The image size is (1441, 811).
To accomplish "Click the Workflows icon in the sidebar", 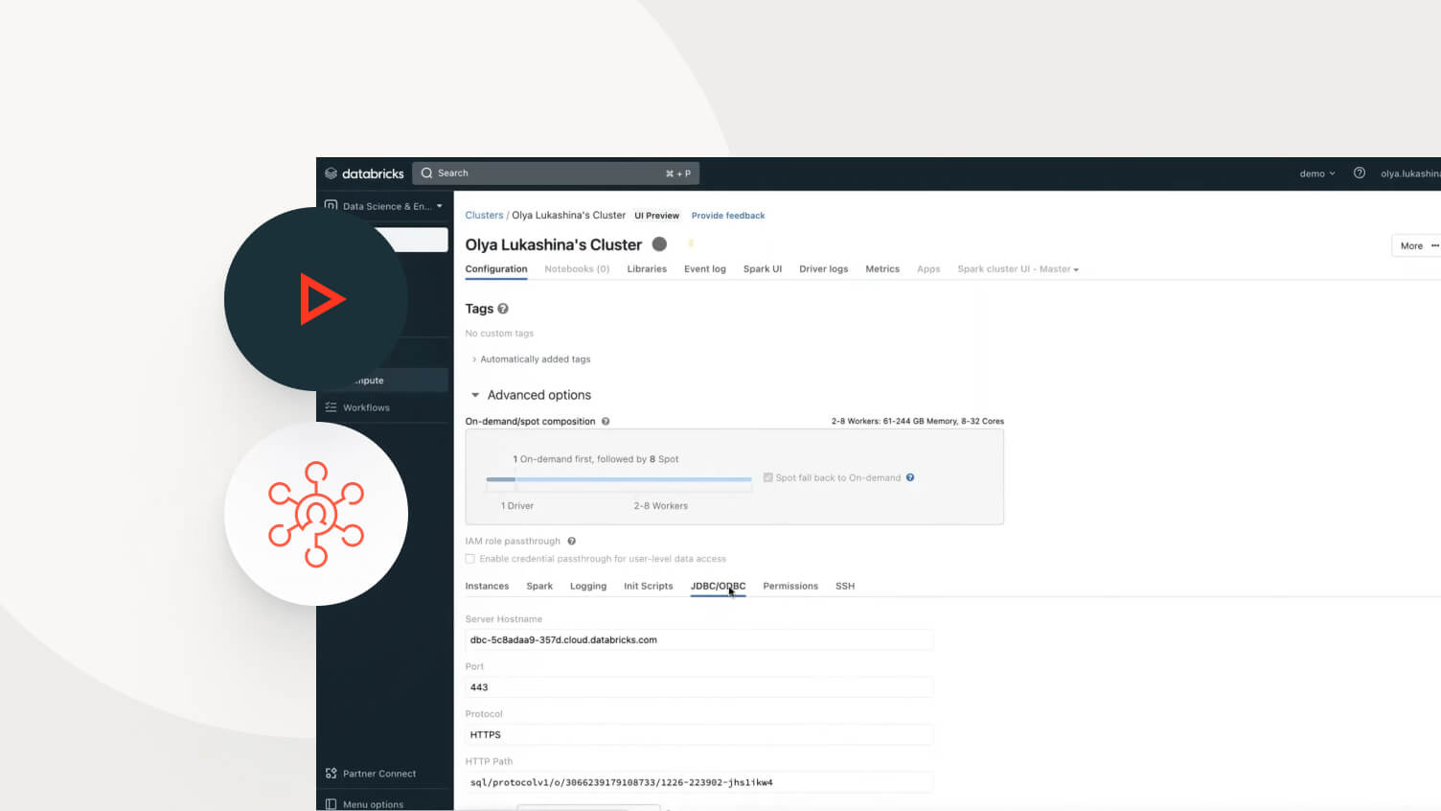I will 331,407.
